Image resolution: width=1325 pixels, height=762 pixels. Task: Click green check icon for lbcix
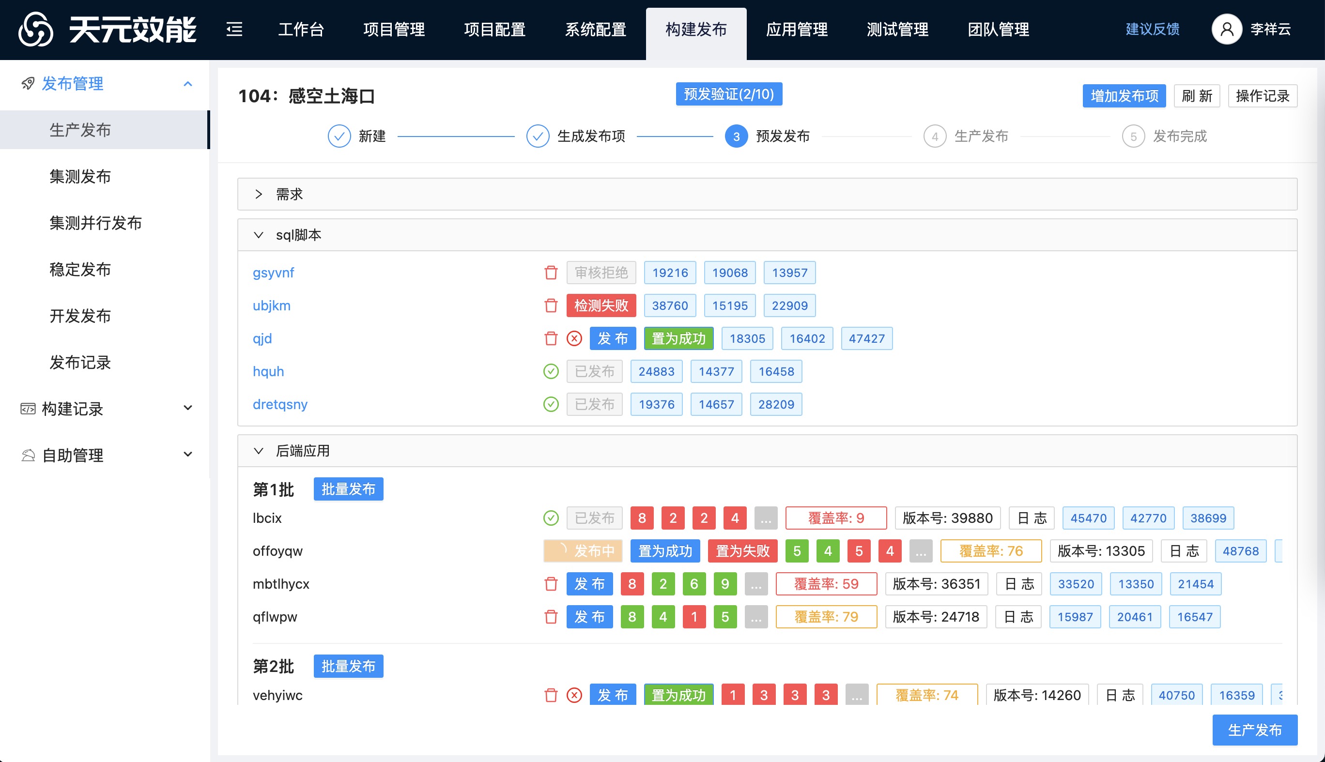551,518
